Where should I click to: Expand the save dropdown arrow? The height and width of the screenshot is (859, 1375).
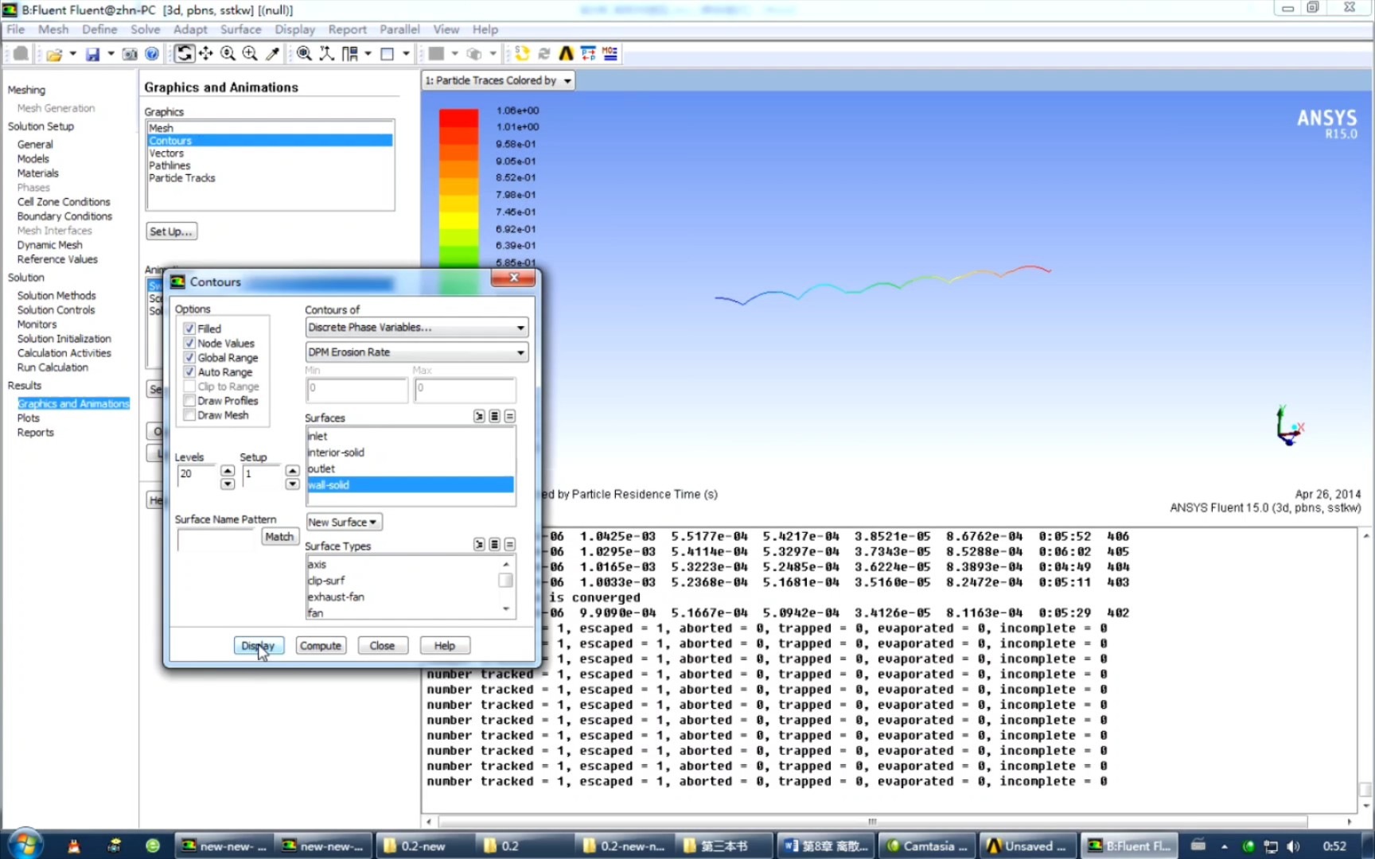pyautogui.click(x=111, y=54)
